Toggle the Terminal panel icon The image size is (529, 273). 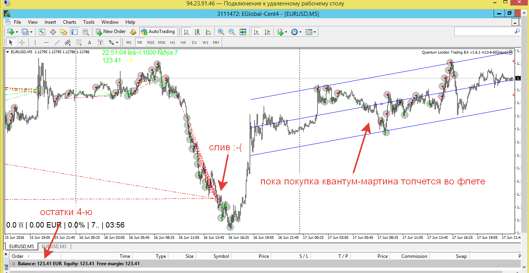tap(75, 32)
